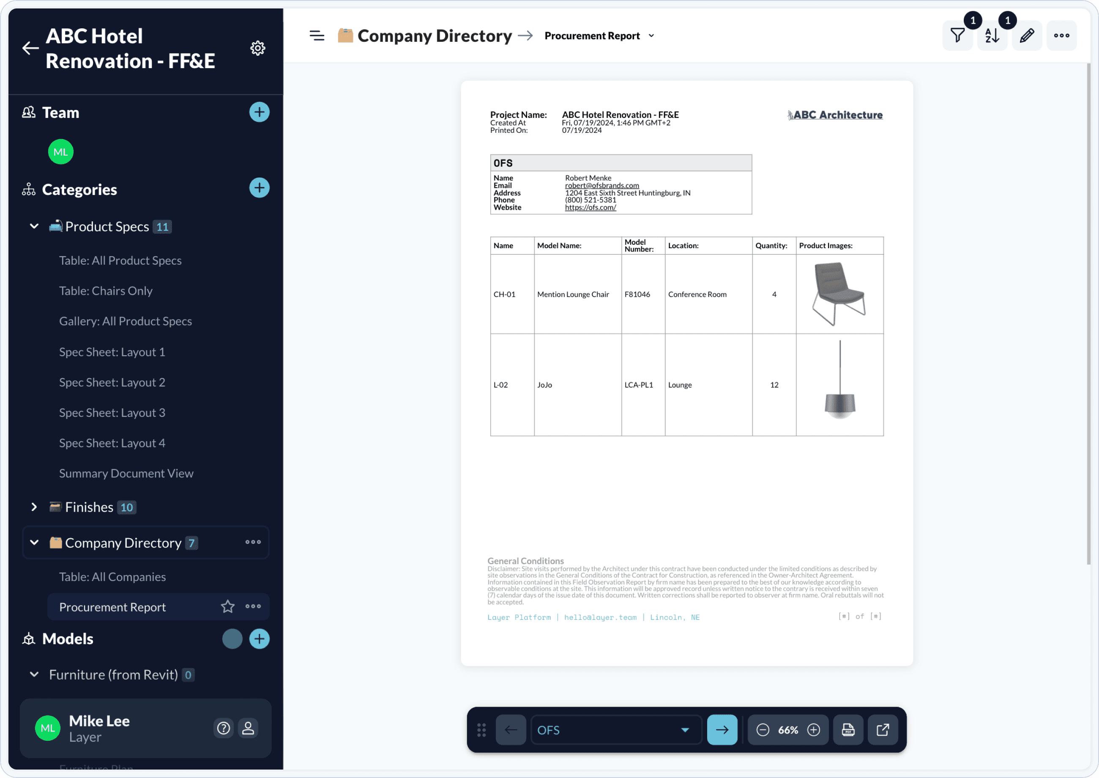Favorite the Procurement Report with star
This screenshot has height=778, width=1099.
pos(227,606)
